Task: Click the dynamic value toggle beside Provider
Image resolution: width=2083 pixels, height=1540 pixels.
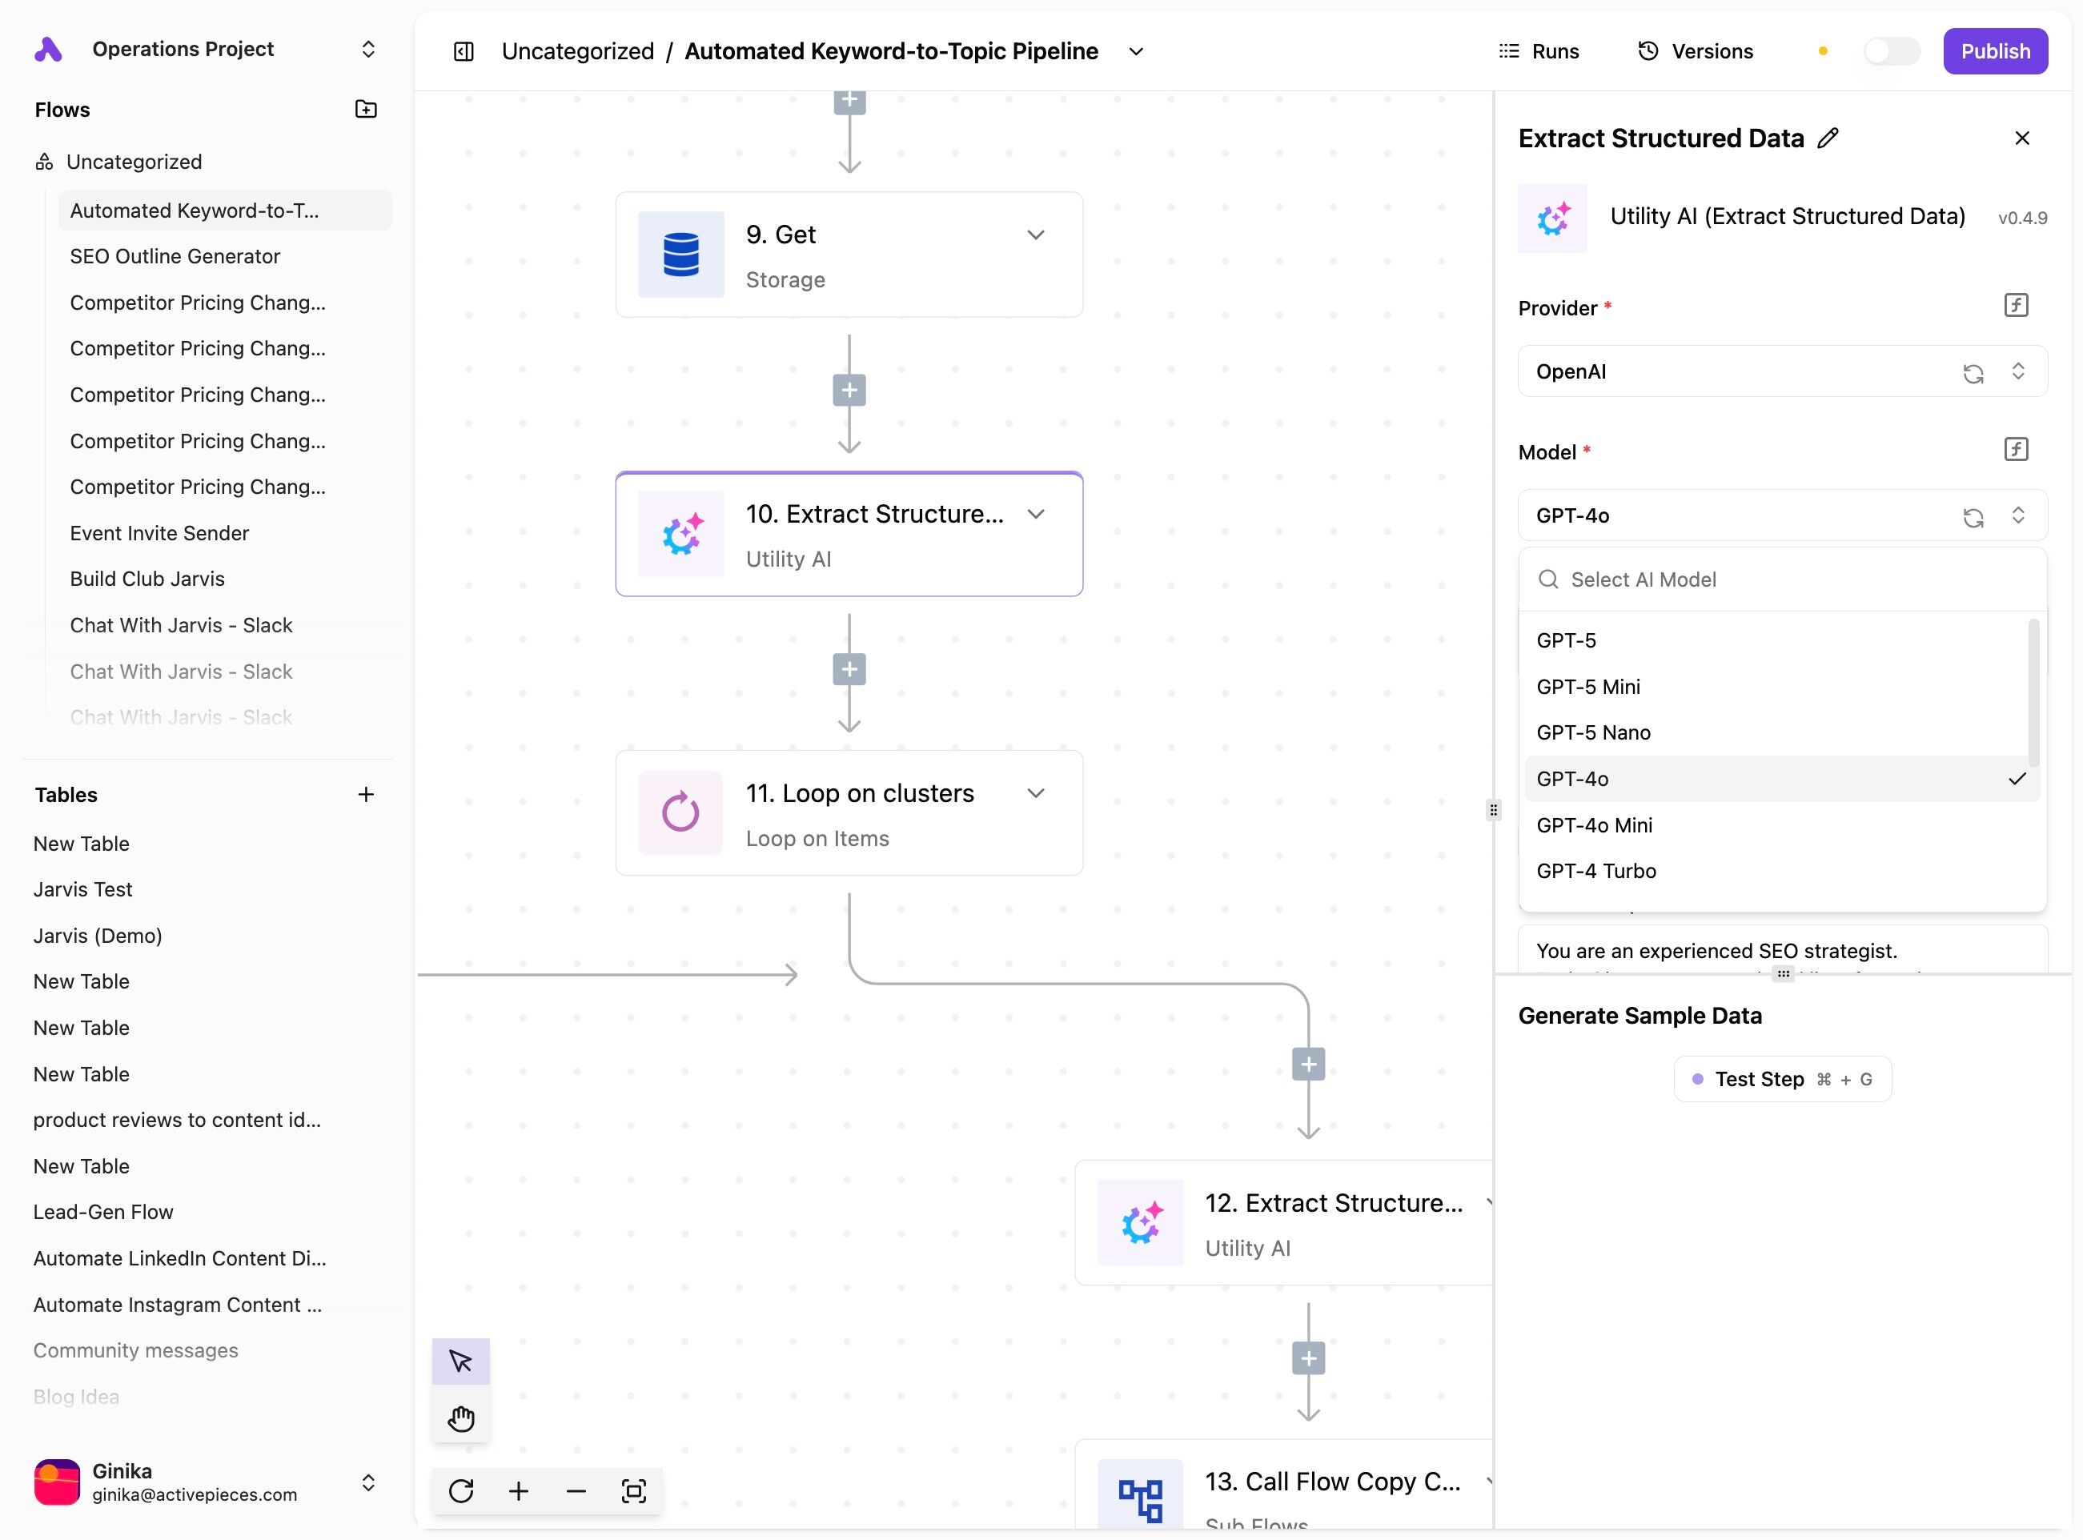Action: coord(2016,306)
